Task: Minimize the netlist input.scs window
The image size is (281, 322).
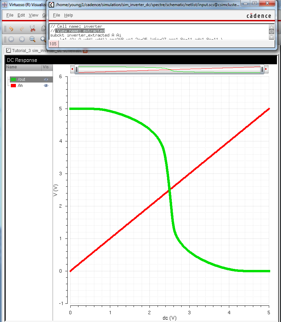Action: coord(245,3)
